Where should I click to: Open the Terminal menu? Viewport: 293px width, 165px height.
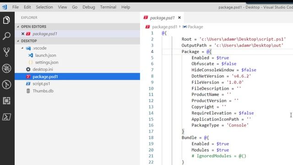(x=108, y=7)
